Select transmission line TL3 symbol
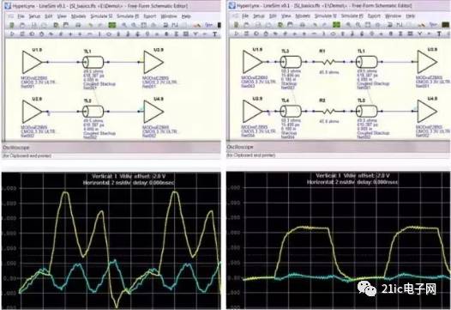Screen dimensions: 451x310 click(x=291, y=62)
